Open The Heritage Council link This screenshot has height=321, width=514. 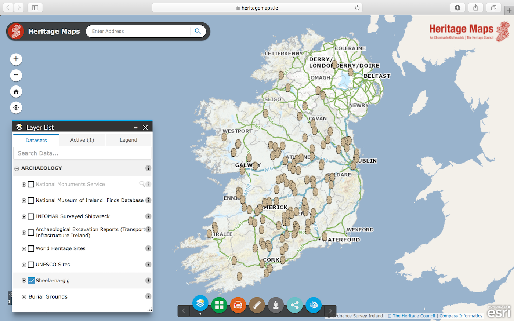point(413,316)
